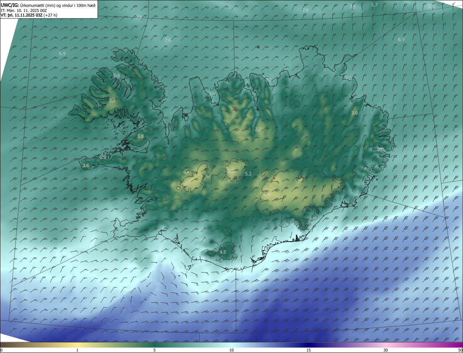Click the '10' tick on the color scale
Screen dimensions: 463x353
[231, 350]
